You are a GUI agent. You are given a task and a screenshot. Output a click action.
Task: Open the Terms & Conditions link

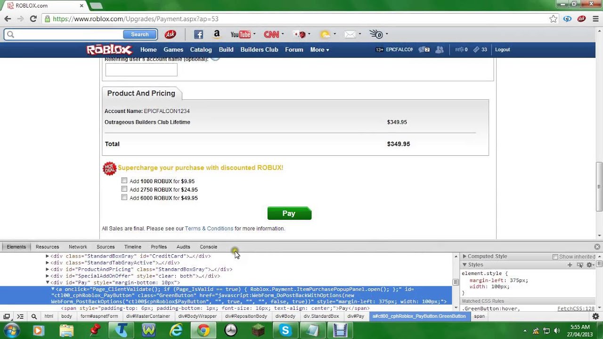coord(209,228)
